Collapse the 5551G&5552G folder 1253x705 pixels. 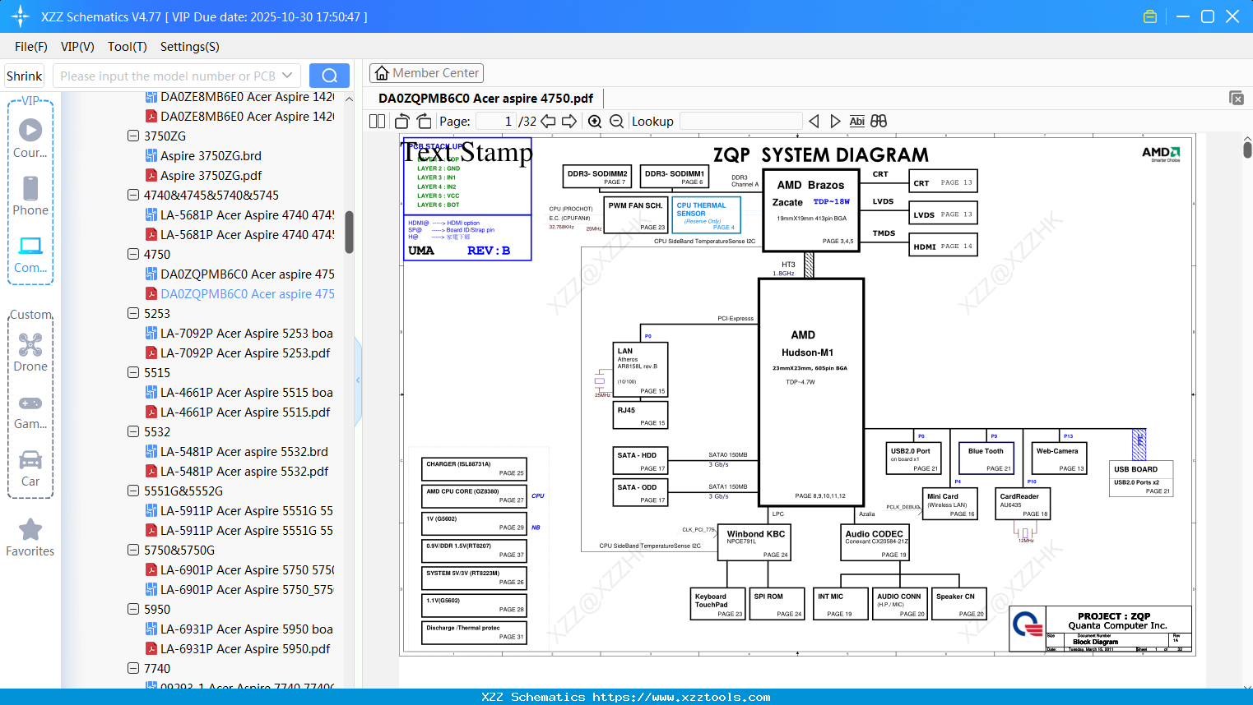[x=133, y=491]
